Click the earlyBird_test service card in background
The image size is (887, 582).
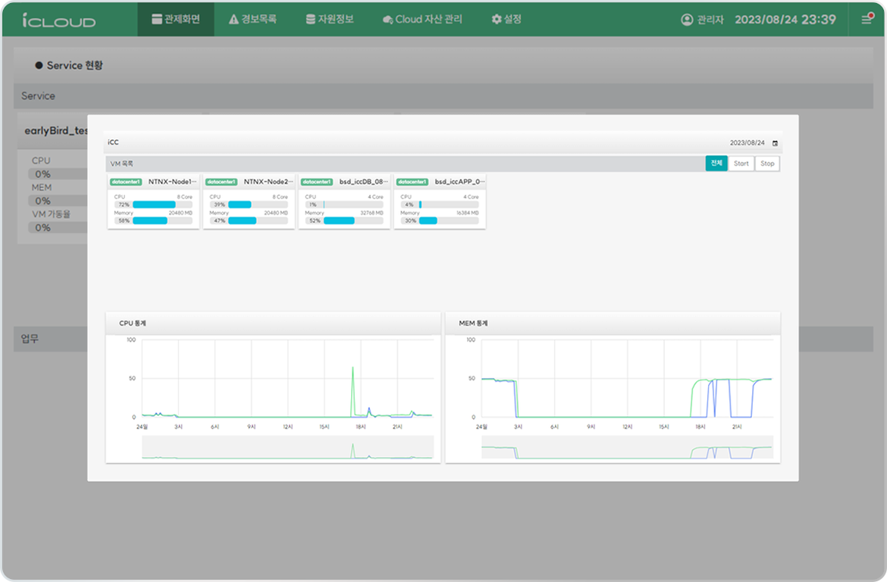click(52, 178)
